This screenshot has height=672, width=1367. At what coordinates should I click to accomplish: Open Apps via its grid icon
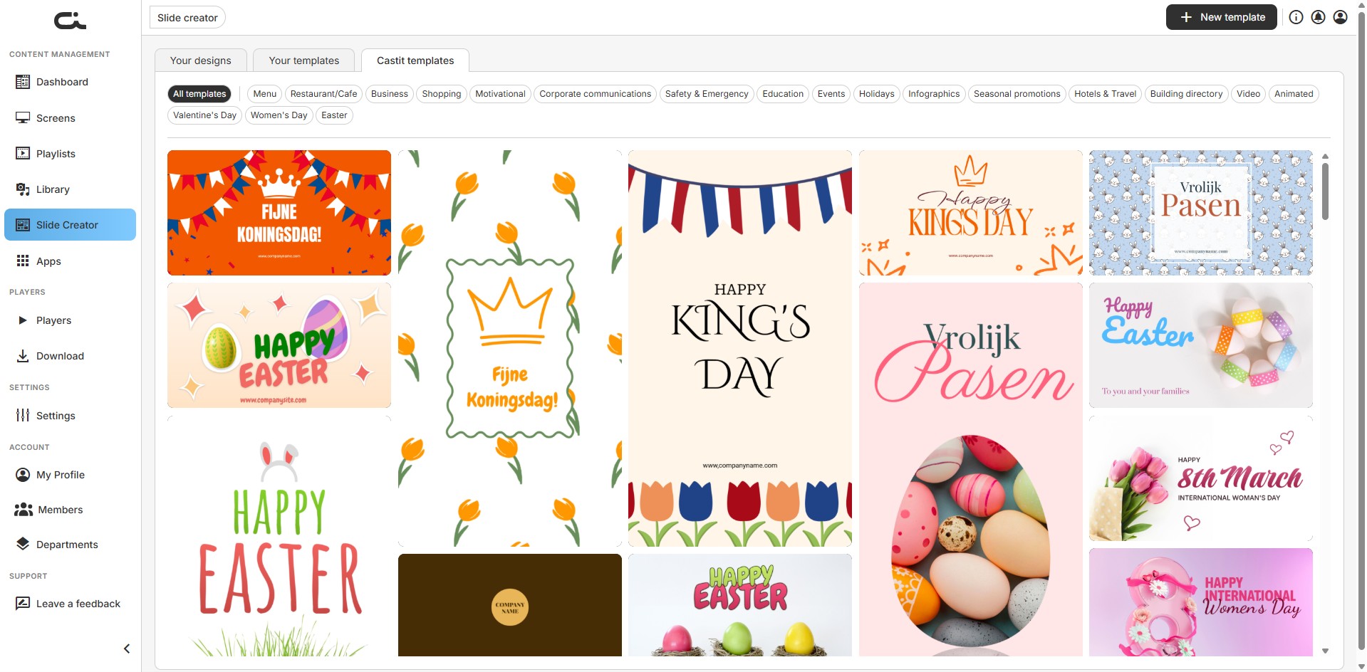(x=23, y=261)
